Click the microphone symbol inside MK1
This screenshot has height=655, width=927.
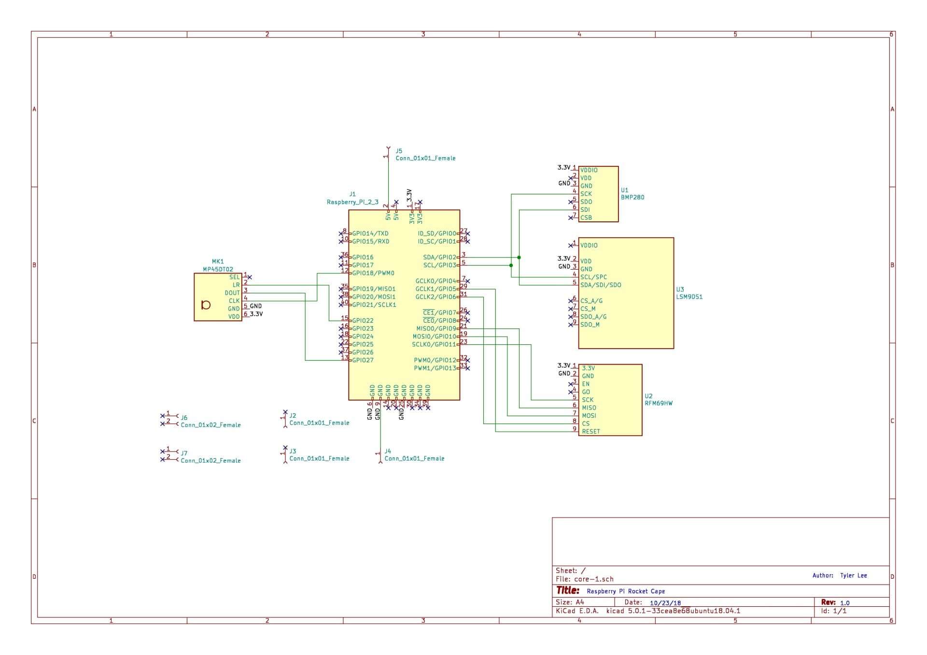click(x=206, y=305)
